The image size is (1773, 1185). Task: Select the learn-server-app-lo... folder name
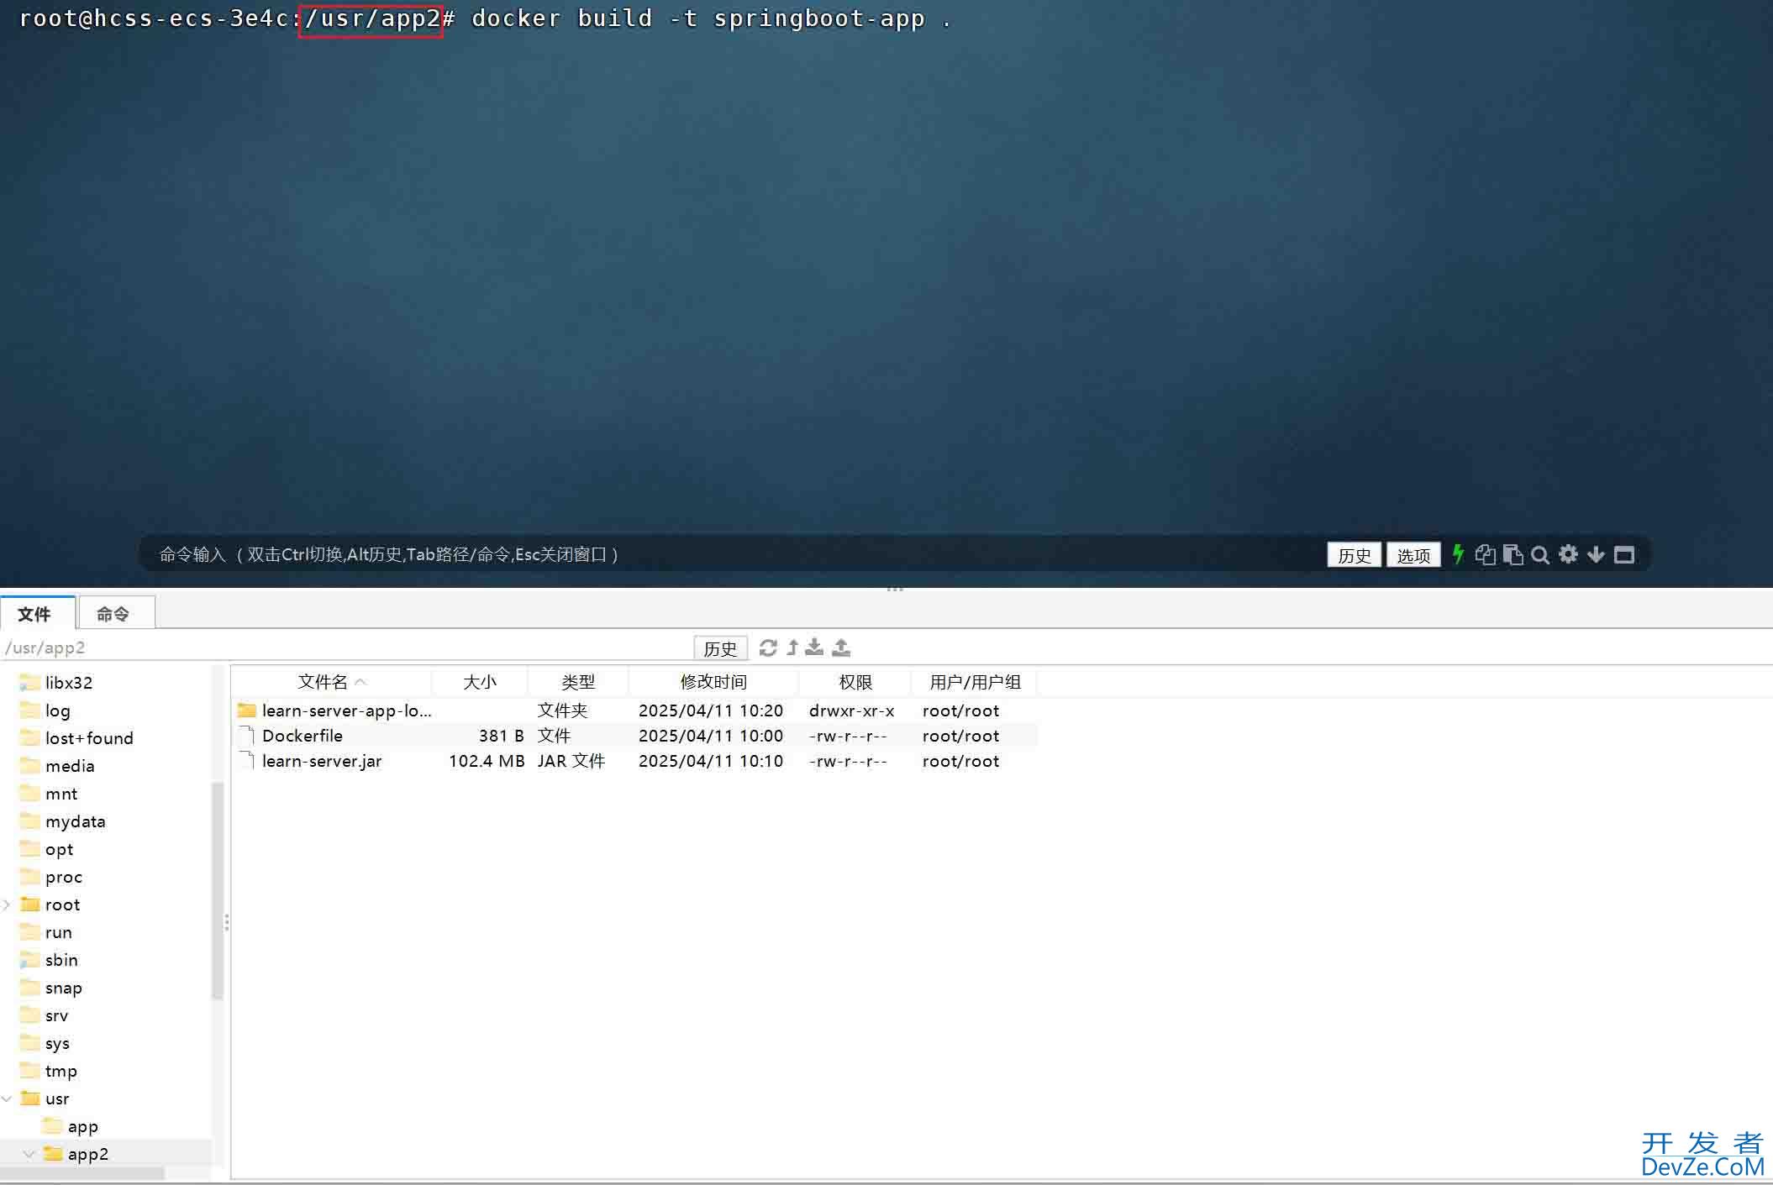[x=346, y=710]
